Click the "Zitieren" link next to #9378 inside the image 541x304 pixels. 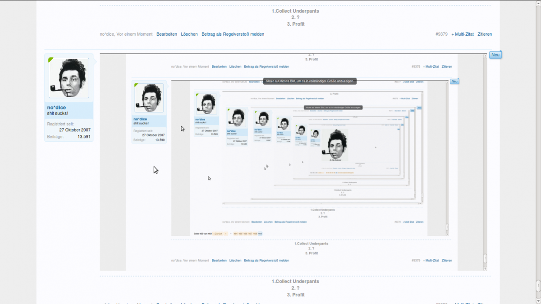click(x=447, y=67)
